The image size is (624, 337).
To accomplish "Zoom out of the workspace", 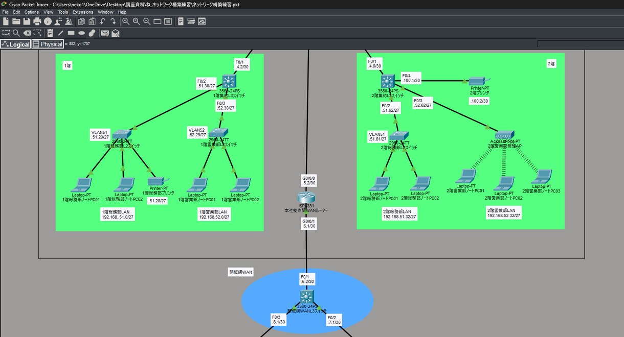I will [x=147, y=21].
